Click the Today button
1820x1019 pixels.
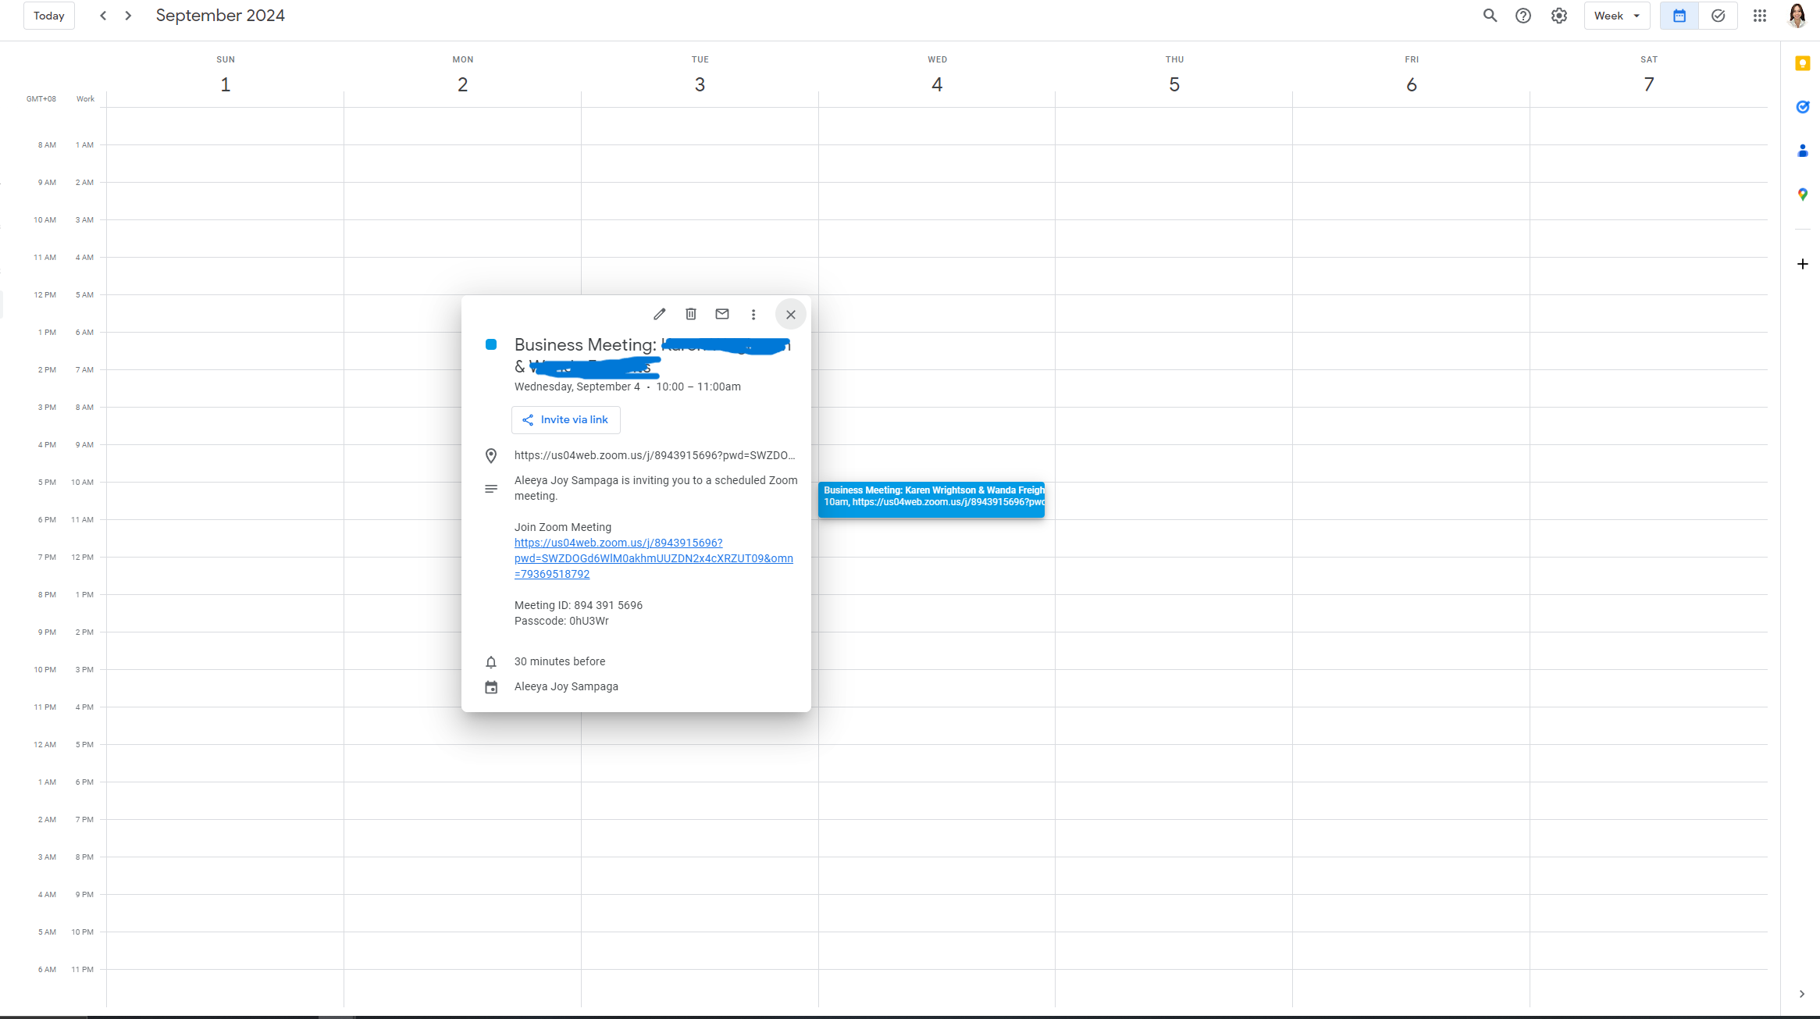49,16
